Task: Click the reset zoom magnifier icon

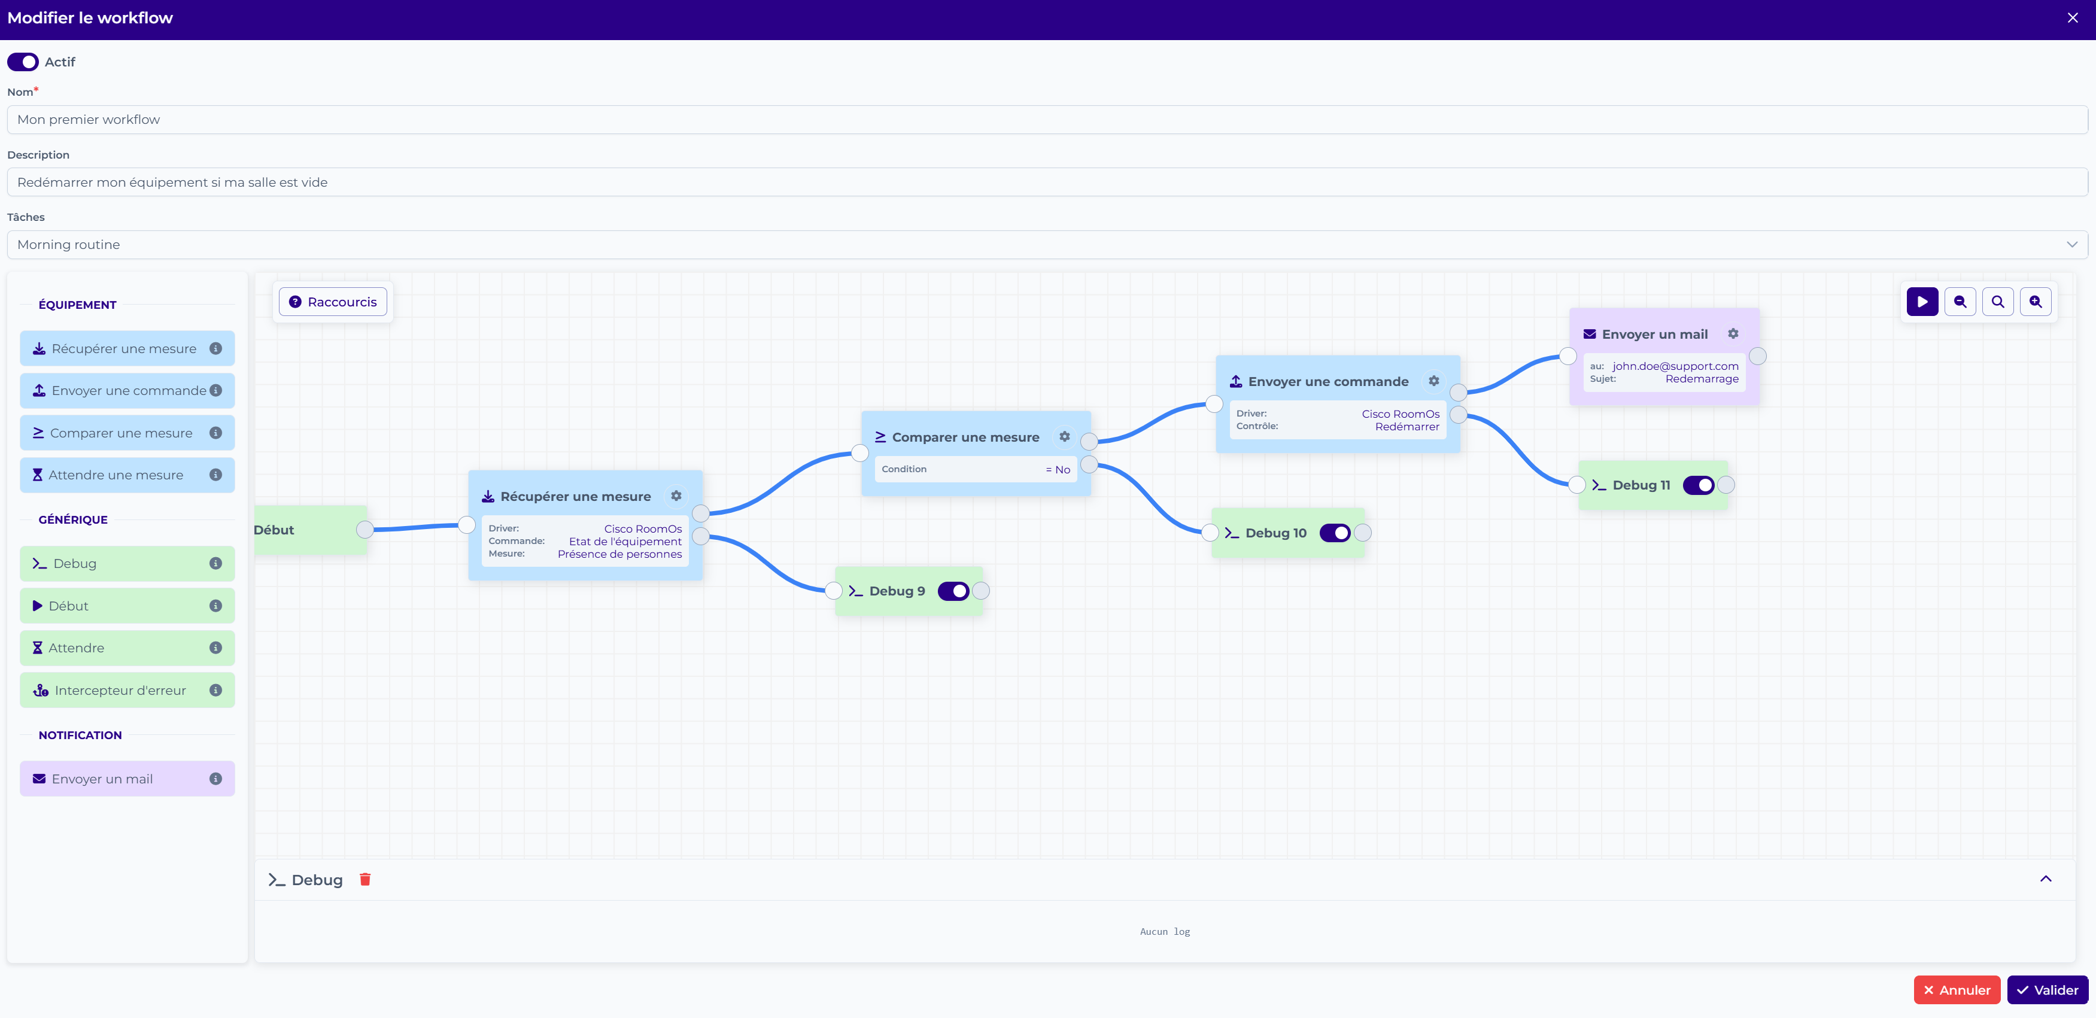Action: 1998,302
